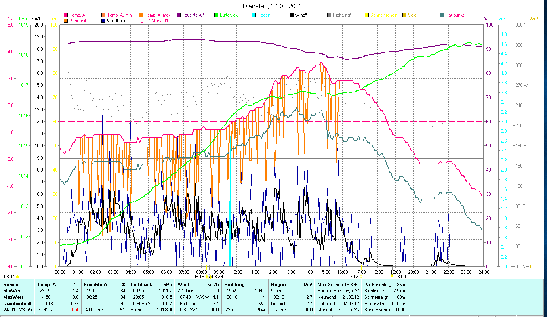This screenshot has height=317, width=547.
Task: Click the black Wind* legend square
Action: pos(292,15)
